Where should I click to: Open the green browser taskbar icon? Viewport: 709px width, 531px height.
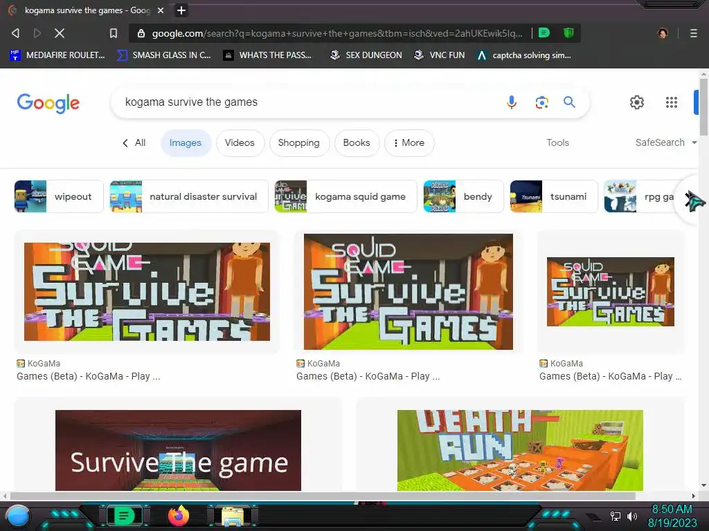tap(124, 515)
